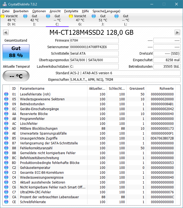
Task: Open the Sprache(Language) menu
Action: tap(106, 11)
